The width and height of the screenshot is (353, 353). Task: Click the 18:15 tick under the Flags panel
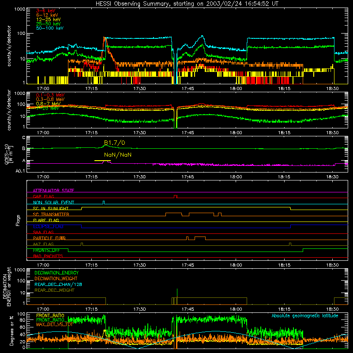coord(284,265)
